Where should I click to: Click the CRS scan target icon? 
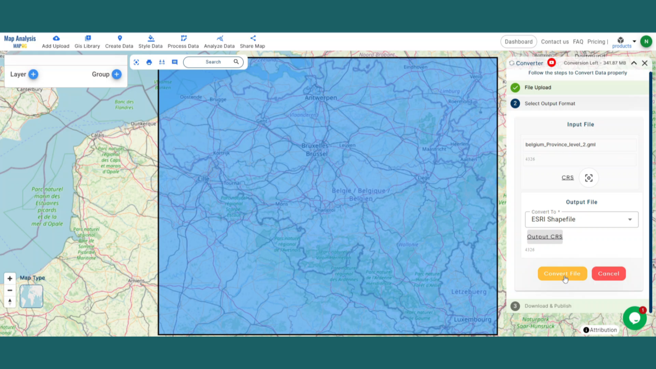click(589, 178)
